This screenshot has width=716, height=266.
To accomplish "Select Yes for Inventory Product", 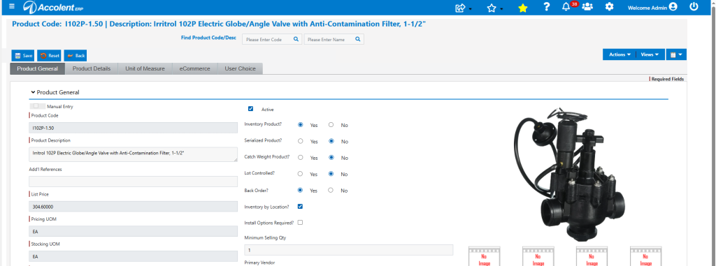I will [x=300, y=124].
